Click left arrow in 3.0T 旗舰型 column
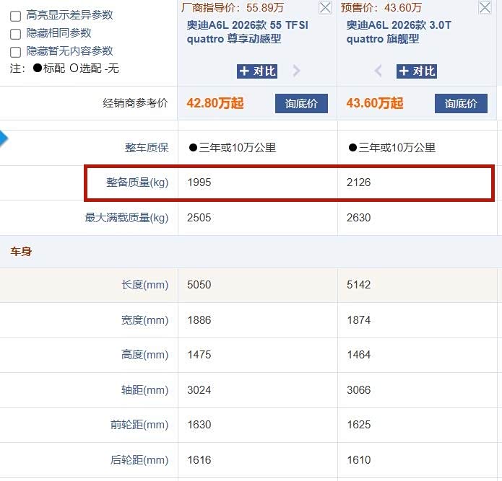 pyautogui.click(x=378, y=71)
